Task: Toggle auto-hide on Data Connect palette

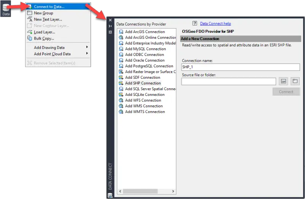Action: point(110,26)
